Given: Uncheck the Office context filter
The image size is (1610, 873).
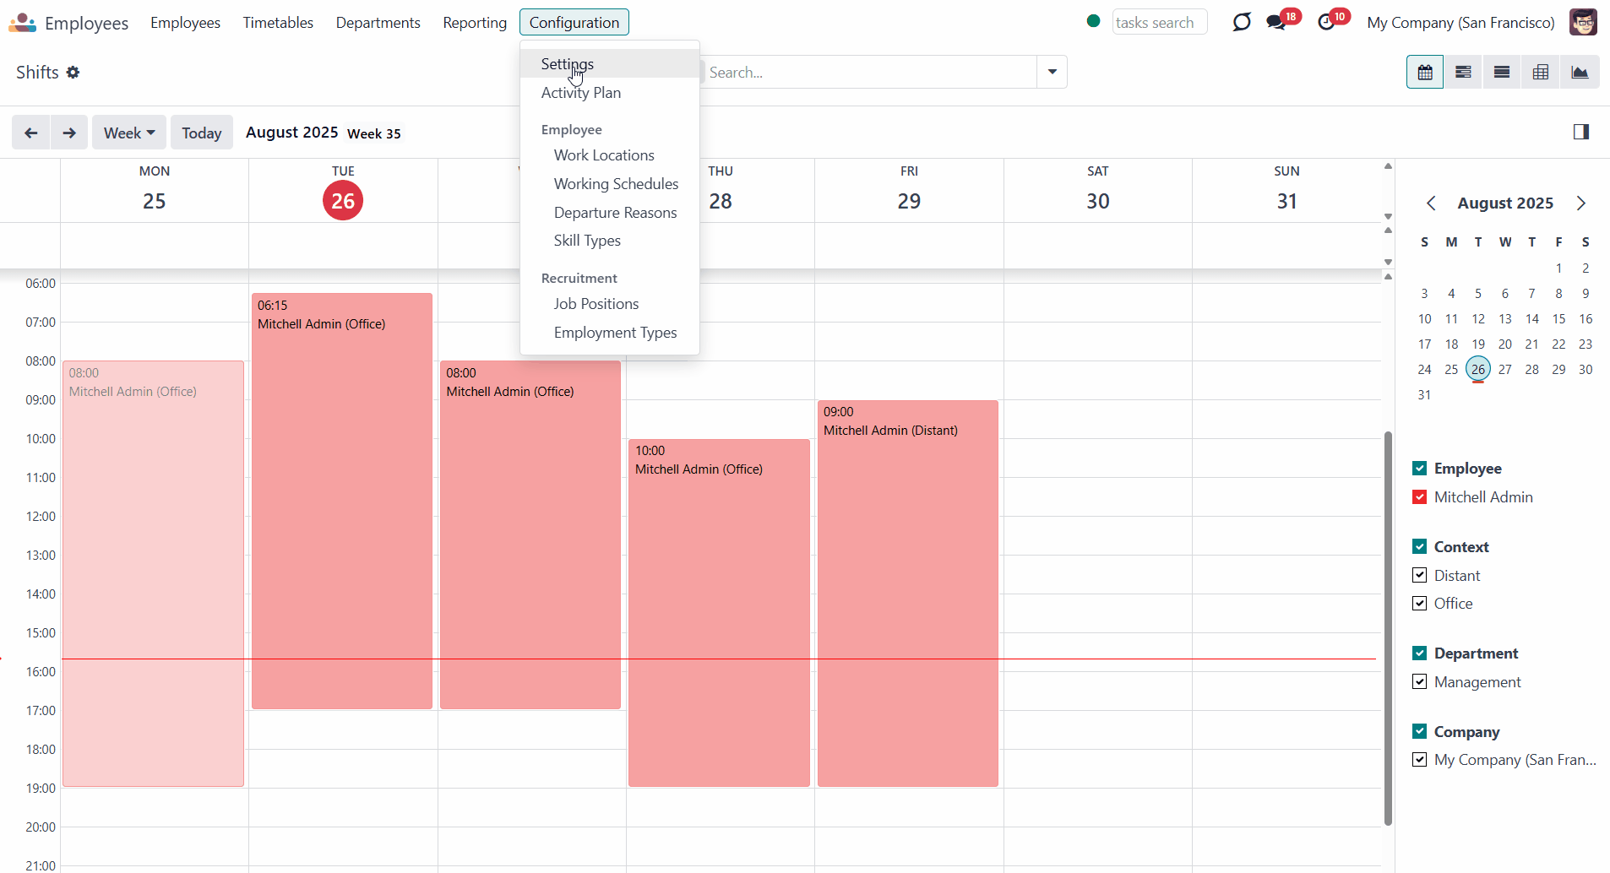Looking at the screenshot, I should tap(1420, 603).
